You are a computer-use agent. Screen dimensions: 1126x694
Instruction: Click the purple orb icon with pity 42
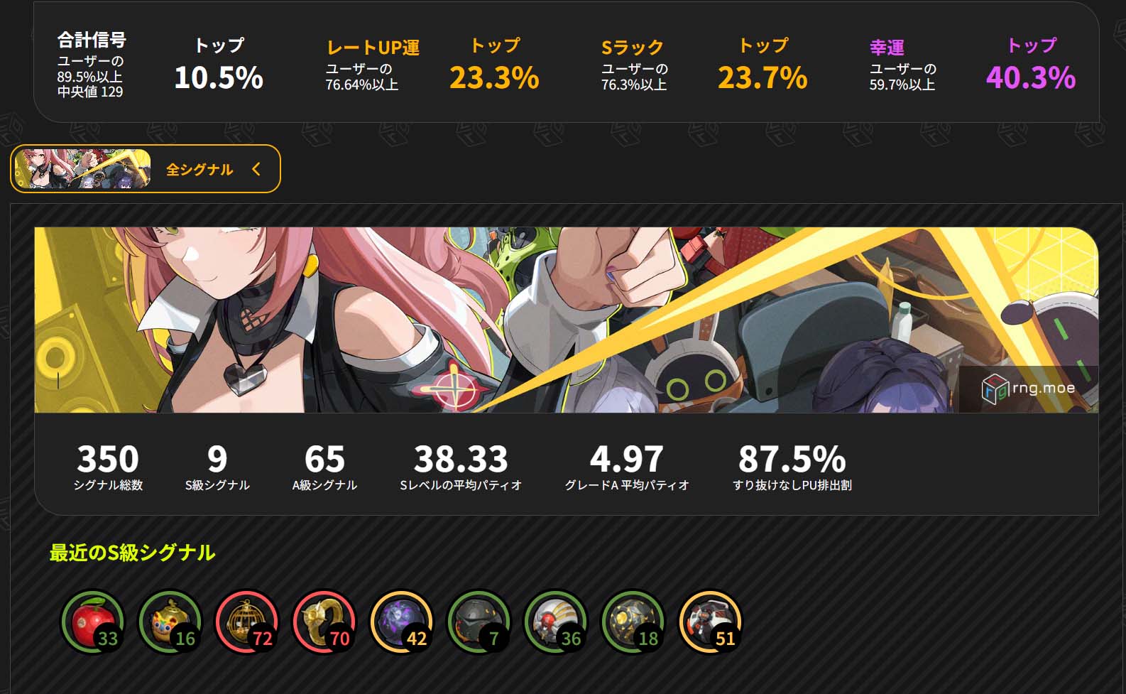pyautogui.click(x=403, y=622)
